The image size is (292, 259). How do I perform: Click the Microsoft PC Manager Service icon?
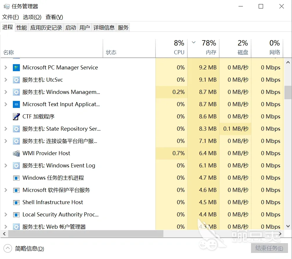(16, 68)
